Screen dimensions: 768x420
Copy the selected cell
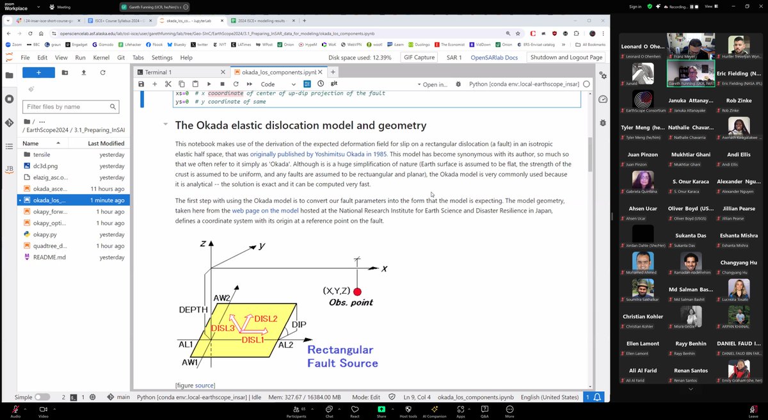(x=181, y=84)
